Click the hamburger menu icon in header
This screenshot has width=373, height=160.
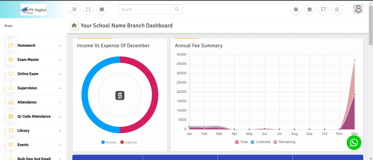[x=74, y=9]
